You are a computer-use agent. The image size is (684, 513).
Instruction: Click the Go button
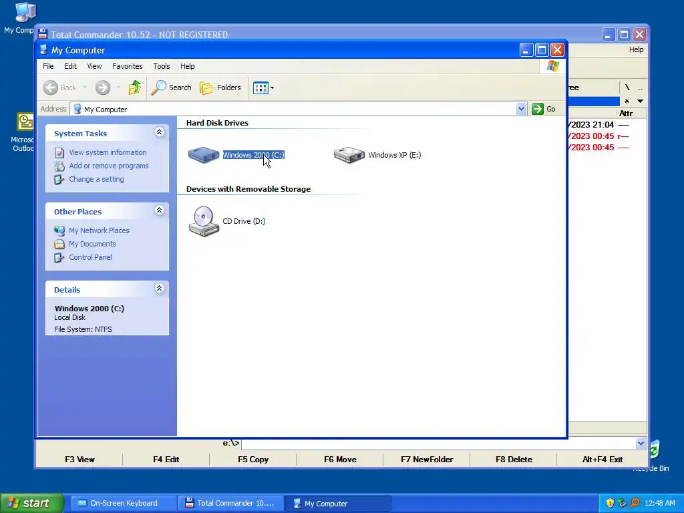[x=544, y=109]
